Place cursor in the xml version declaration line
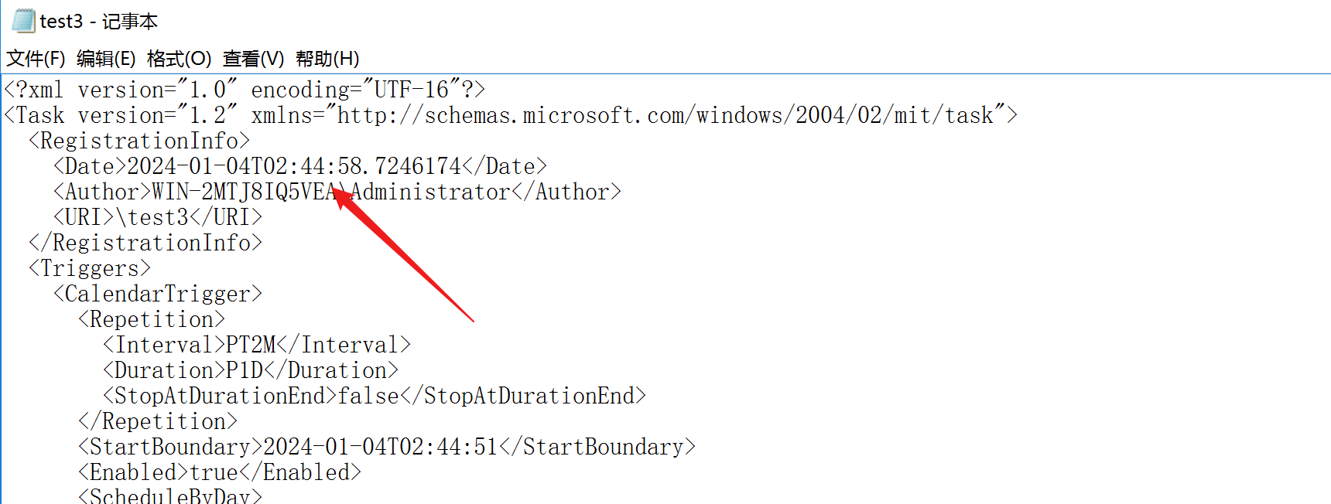This screenshot has height=504, width=1331. point(245,90)
